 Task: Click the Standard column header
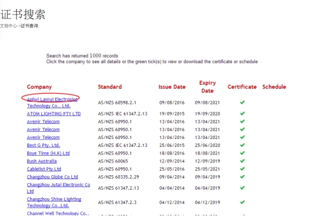[x=110, y=87]
